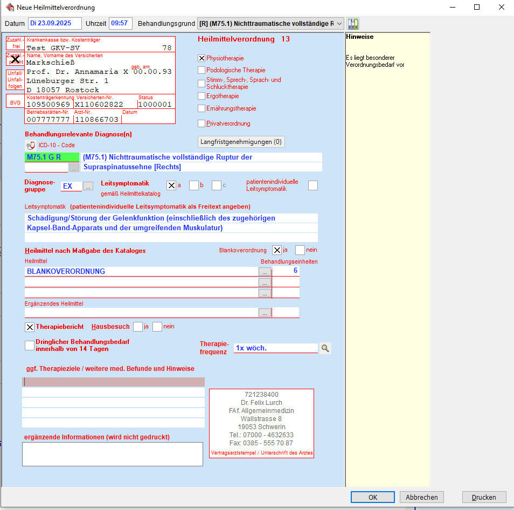The width and height of the screenshot is (514, 510).
Task: Click the Therapiefrequenz magnifier search icon
Action: pos(325,348)
